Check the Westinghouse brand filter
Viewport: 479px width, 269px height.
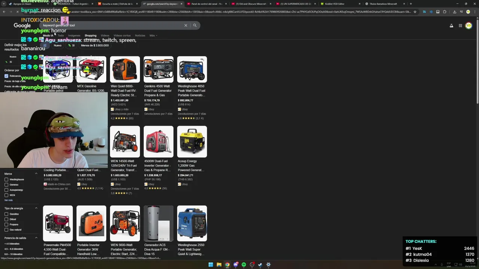coord(6,179)
